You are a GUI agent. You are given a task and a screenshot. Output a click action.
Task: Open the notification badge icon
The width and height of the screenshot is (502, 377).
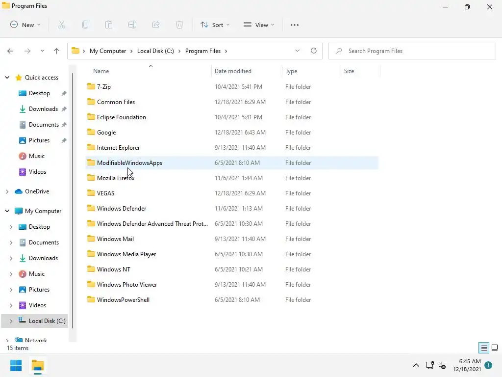click(488, 365)
